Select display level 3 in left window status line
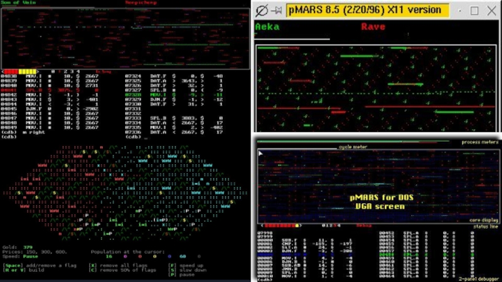The image size is (502, 282). click(x=72, y=71)
